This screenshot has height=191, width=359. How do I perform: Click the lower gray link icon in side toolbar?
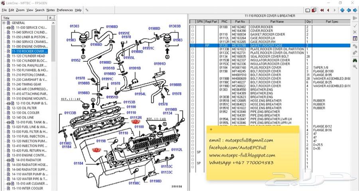(355, 53)
